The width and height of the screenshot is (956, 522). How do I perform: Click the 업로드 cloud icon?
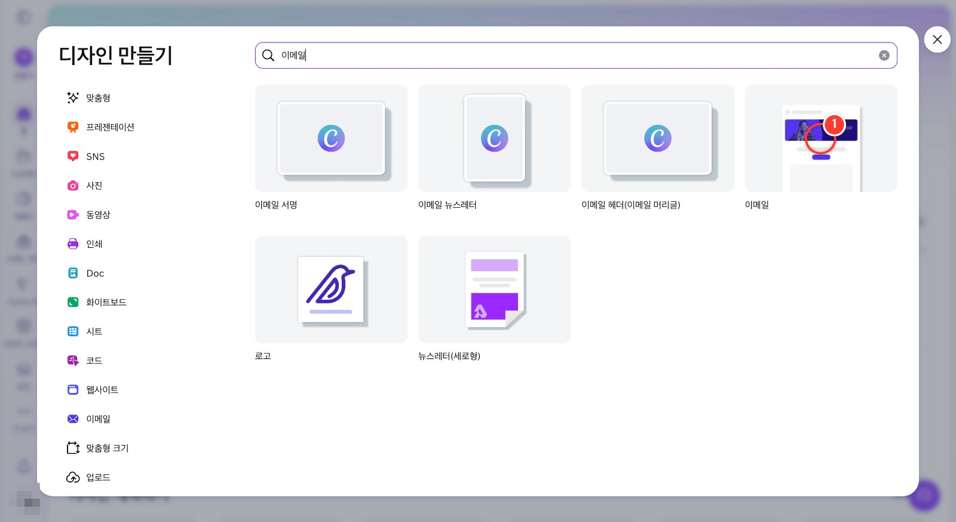pos(73,477)
